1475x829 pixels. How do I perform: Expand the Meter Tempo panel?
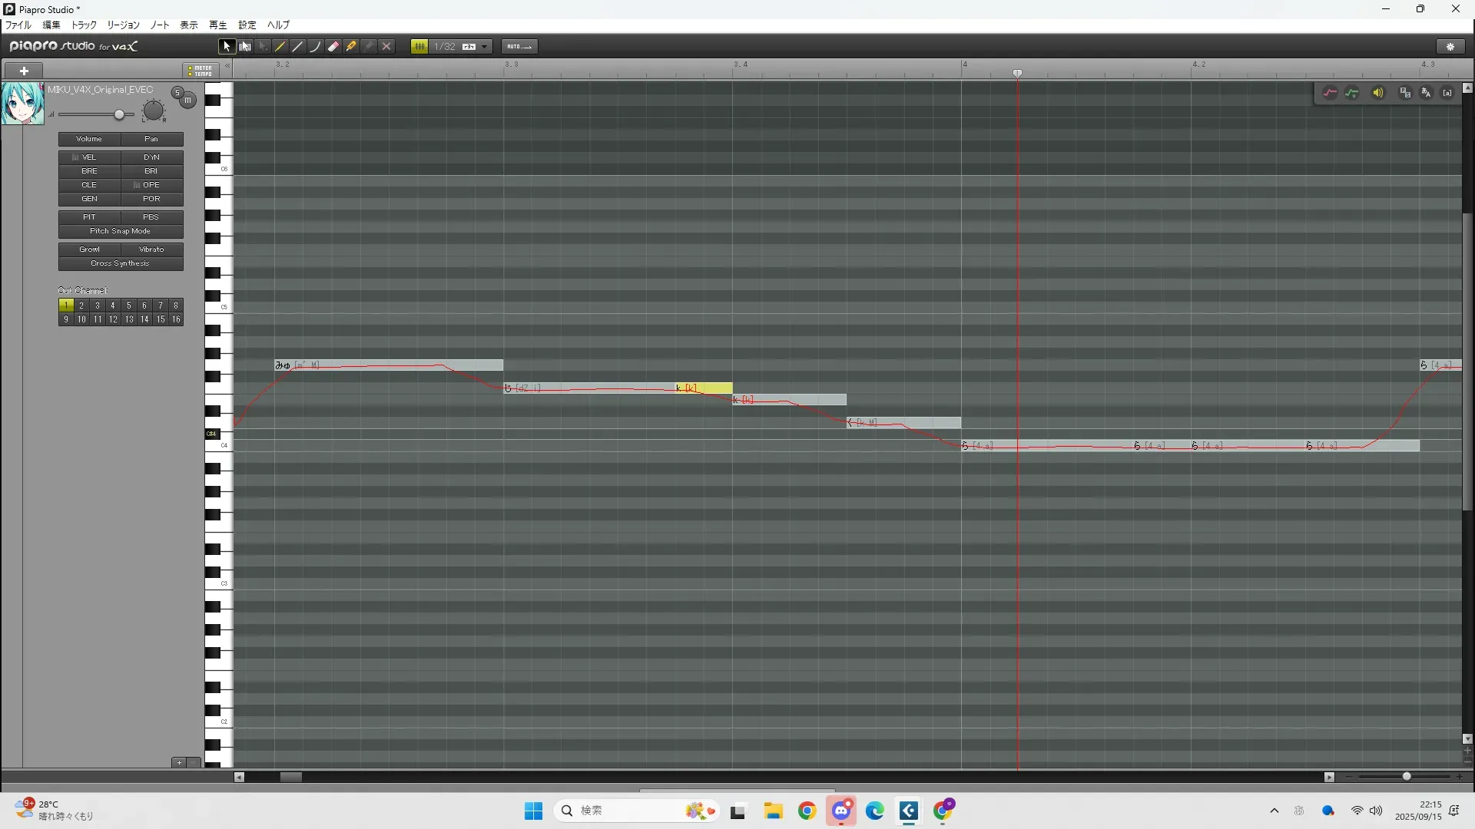point(201,71)
